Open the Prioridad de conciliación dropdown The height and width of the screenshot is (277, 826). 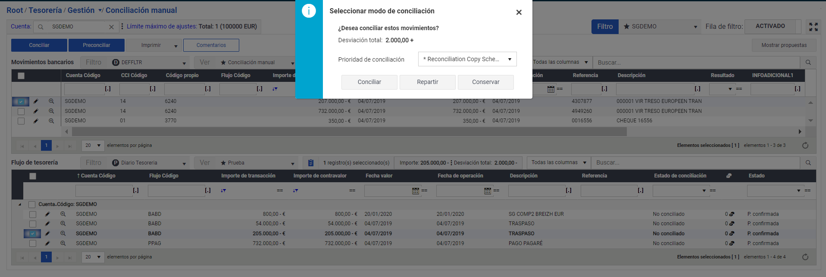click(x=467, y=59)
